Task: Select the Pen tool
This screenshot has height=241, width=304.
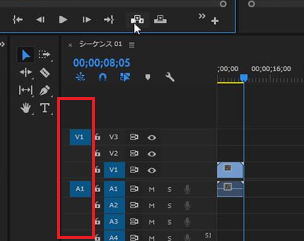Action: pos(44,90)
